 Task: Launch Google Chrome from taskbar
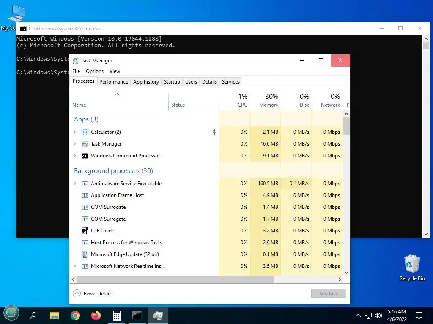pyautogui.click(x=75, y=315)
